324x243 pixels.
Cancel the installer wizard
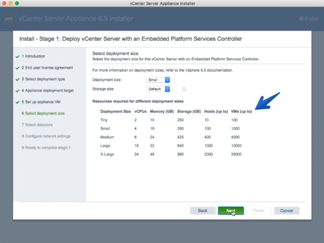point(287,210)
